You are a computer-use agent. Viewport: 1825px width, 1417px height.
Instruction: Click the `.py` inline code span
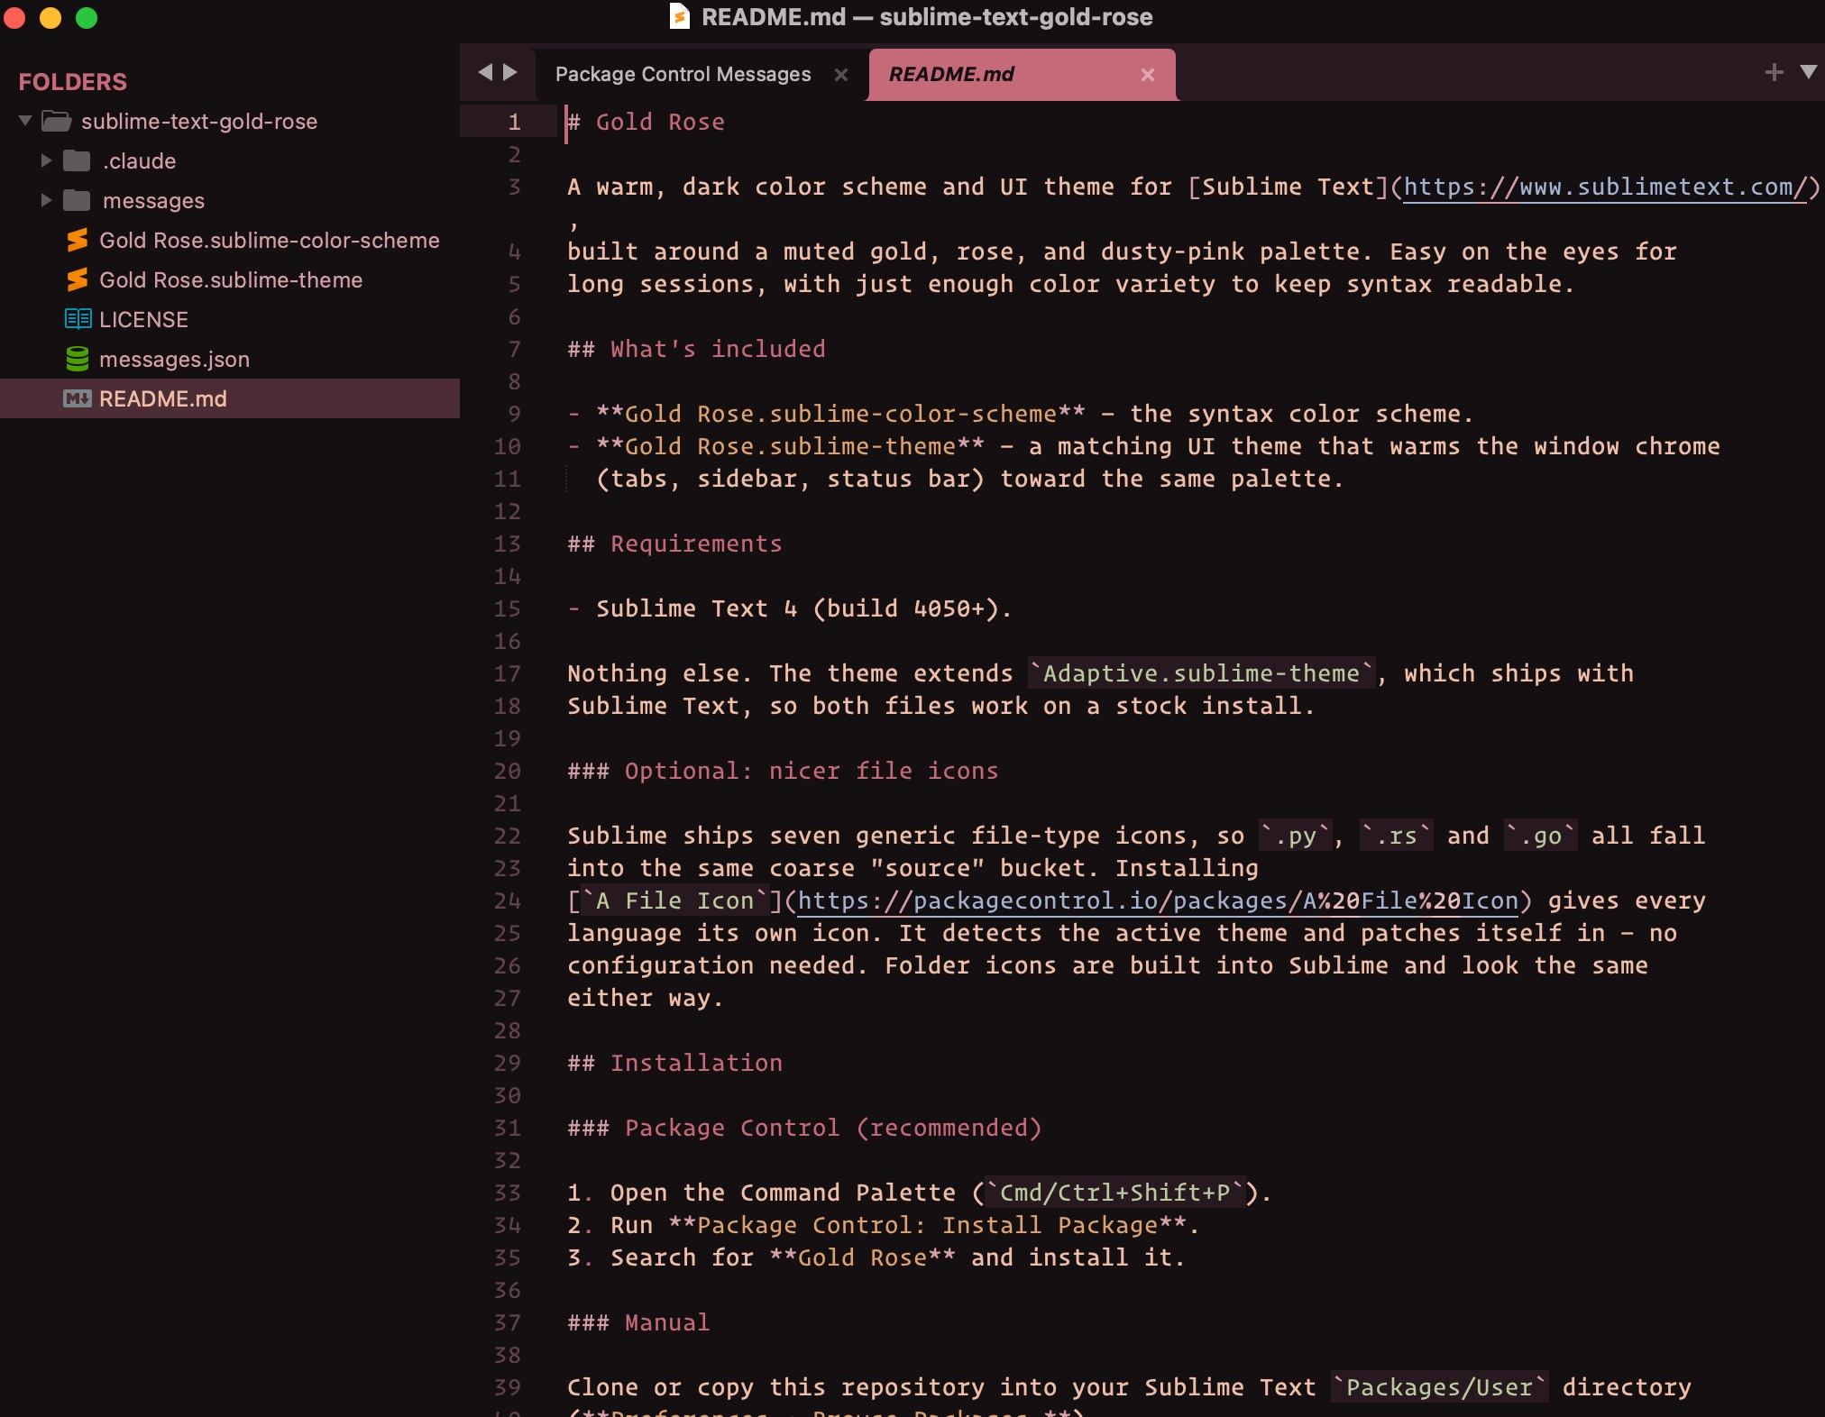click(x=1295, y=836)
